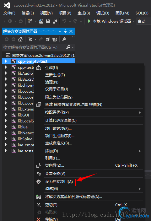Viewport: 151px width, 221px height.
Task: Open the 编辑(E) menu
Action: (28, 13)
